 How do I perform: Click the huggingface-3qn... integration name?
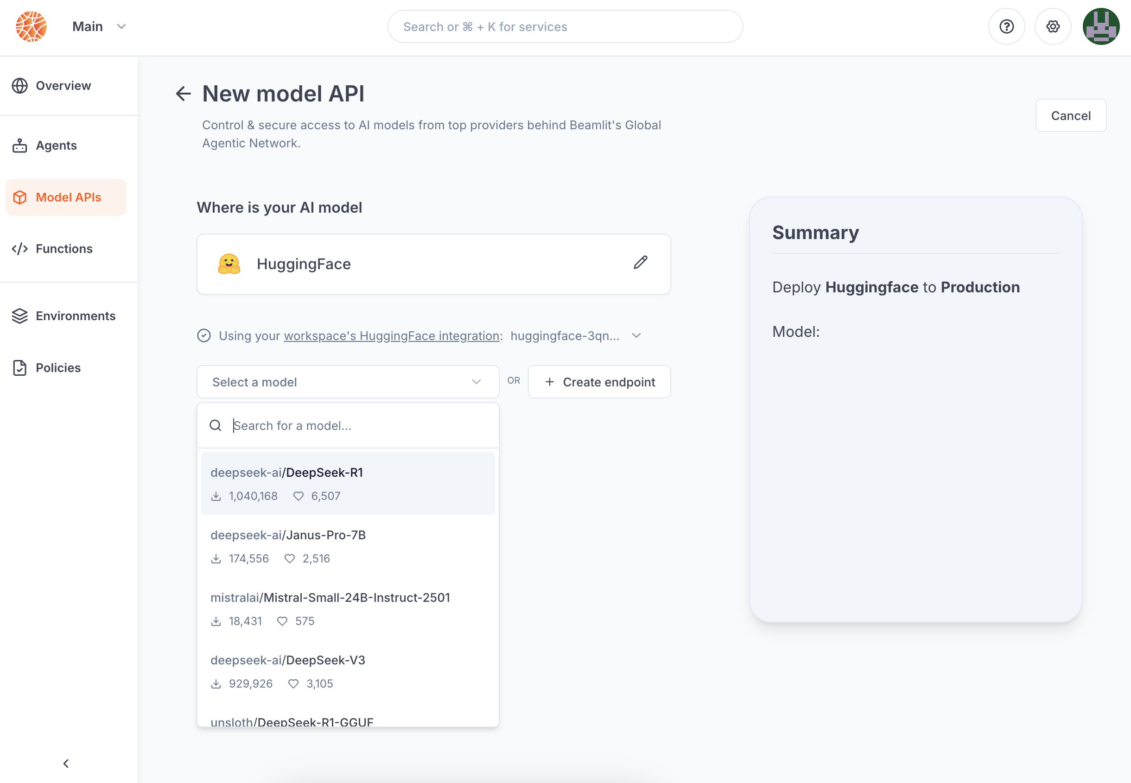coord(565,335)
